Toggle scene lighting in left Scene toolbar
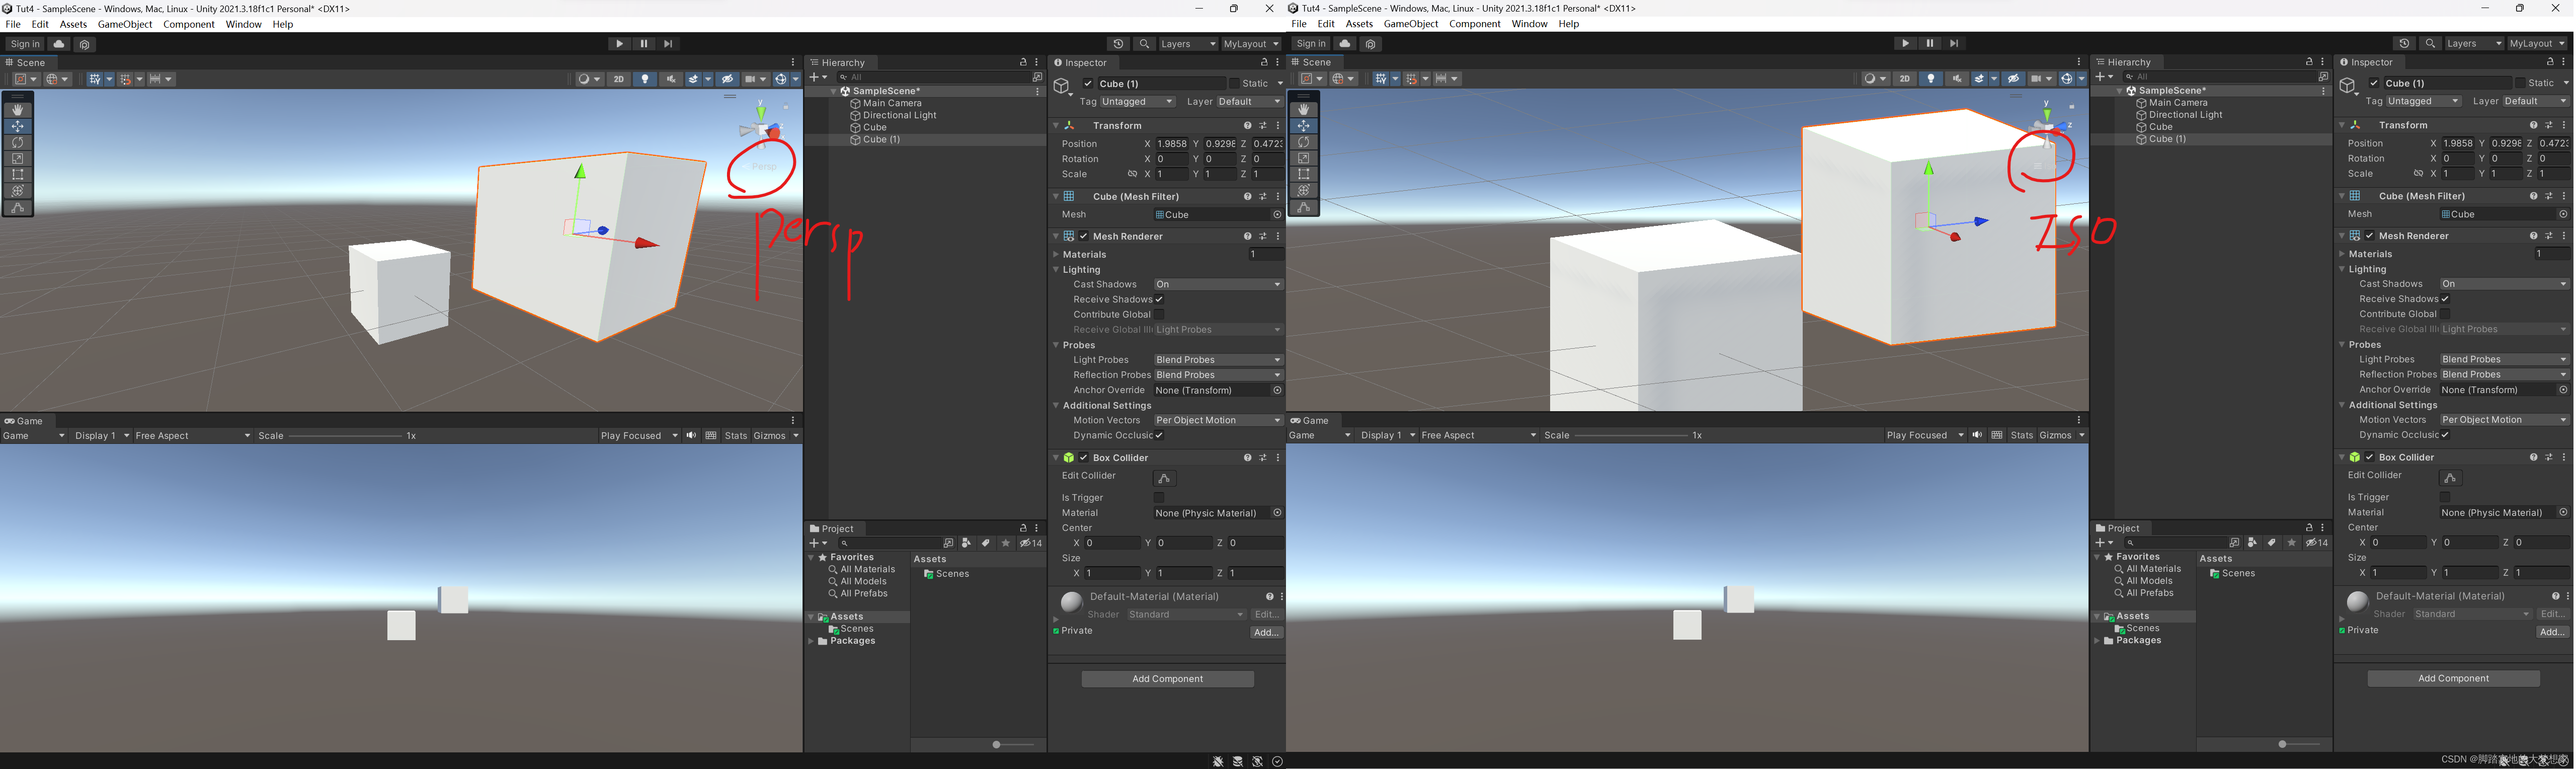Image resolution: width=2576 pixels, height=769 pixels. (645, 79)
